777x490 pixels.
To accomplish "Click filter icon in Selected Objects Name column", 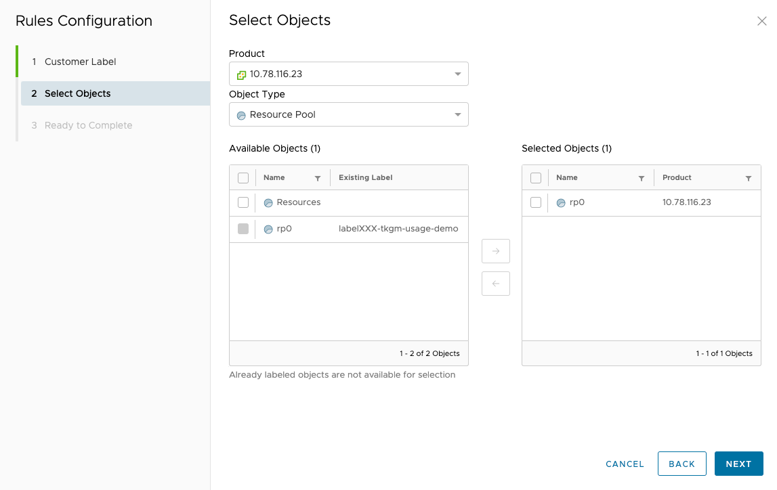I will (642, 178).
